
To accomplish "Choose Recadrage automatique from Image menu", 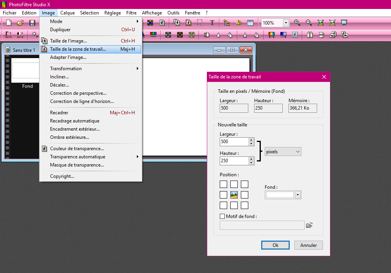I will tap(91, 121).
